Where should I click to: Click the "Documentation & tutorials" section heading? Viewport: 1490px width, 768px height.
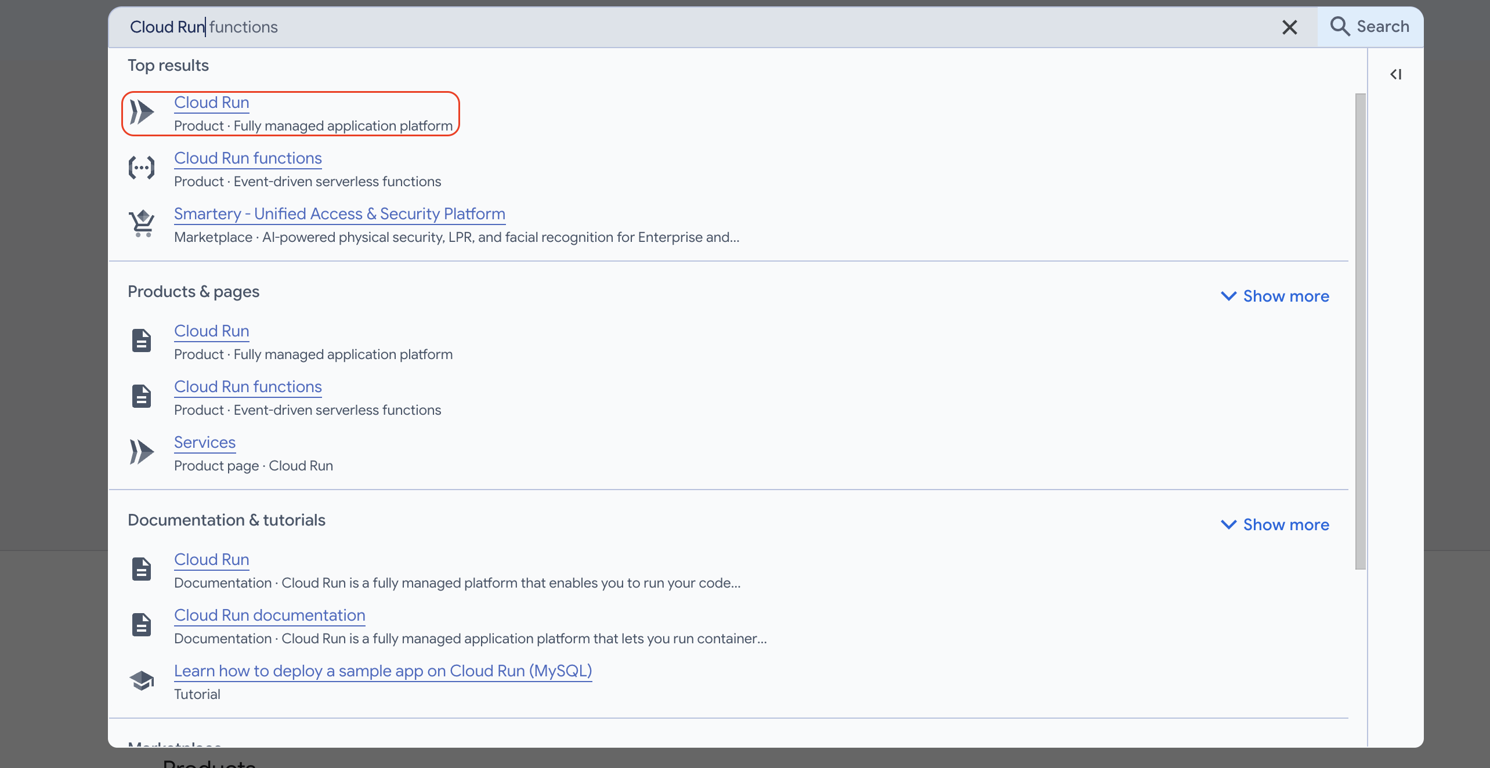tap(227, 520)
